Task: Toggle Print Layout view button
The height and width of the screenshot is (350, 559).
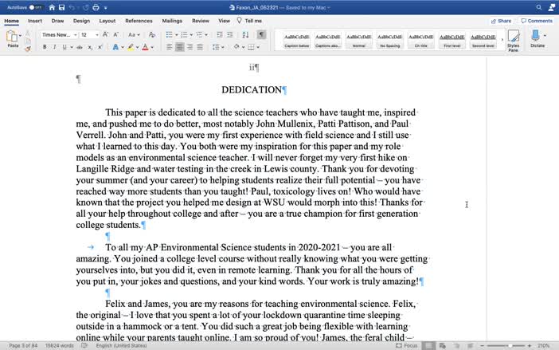Action: tap(428, 345)
